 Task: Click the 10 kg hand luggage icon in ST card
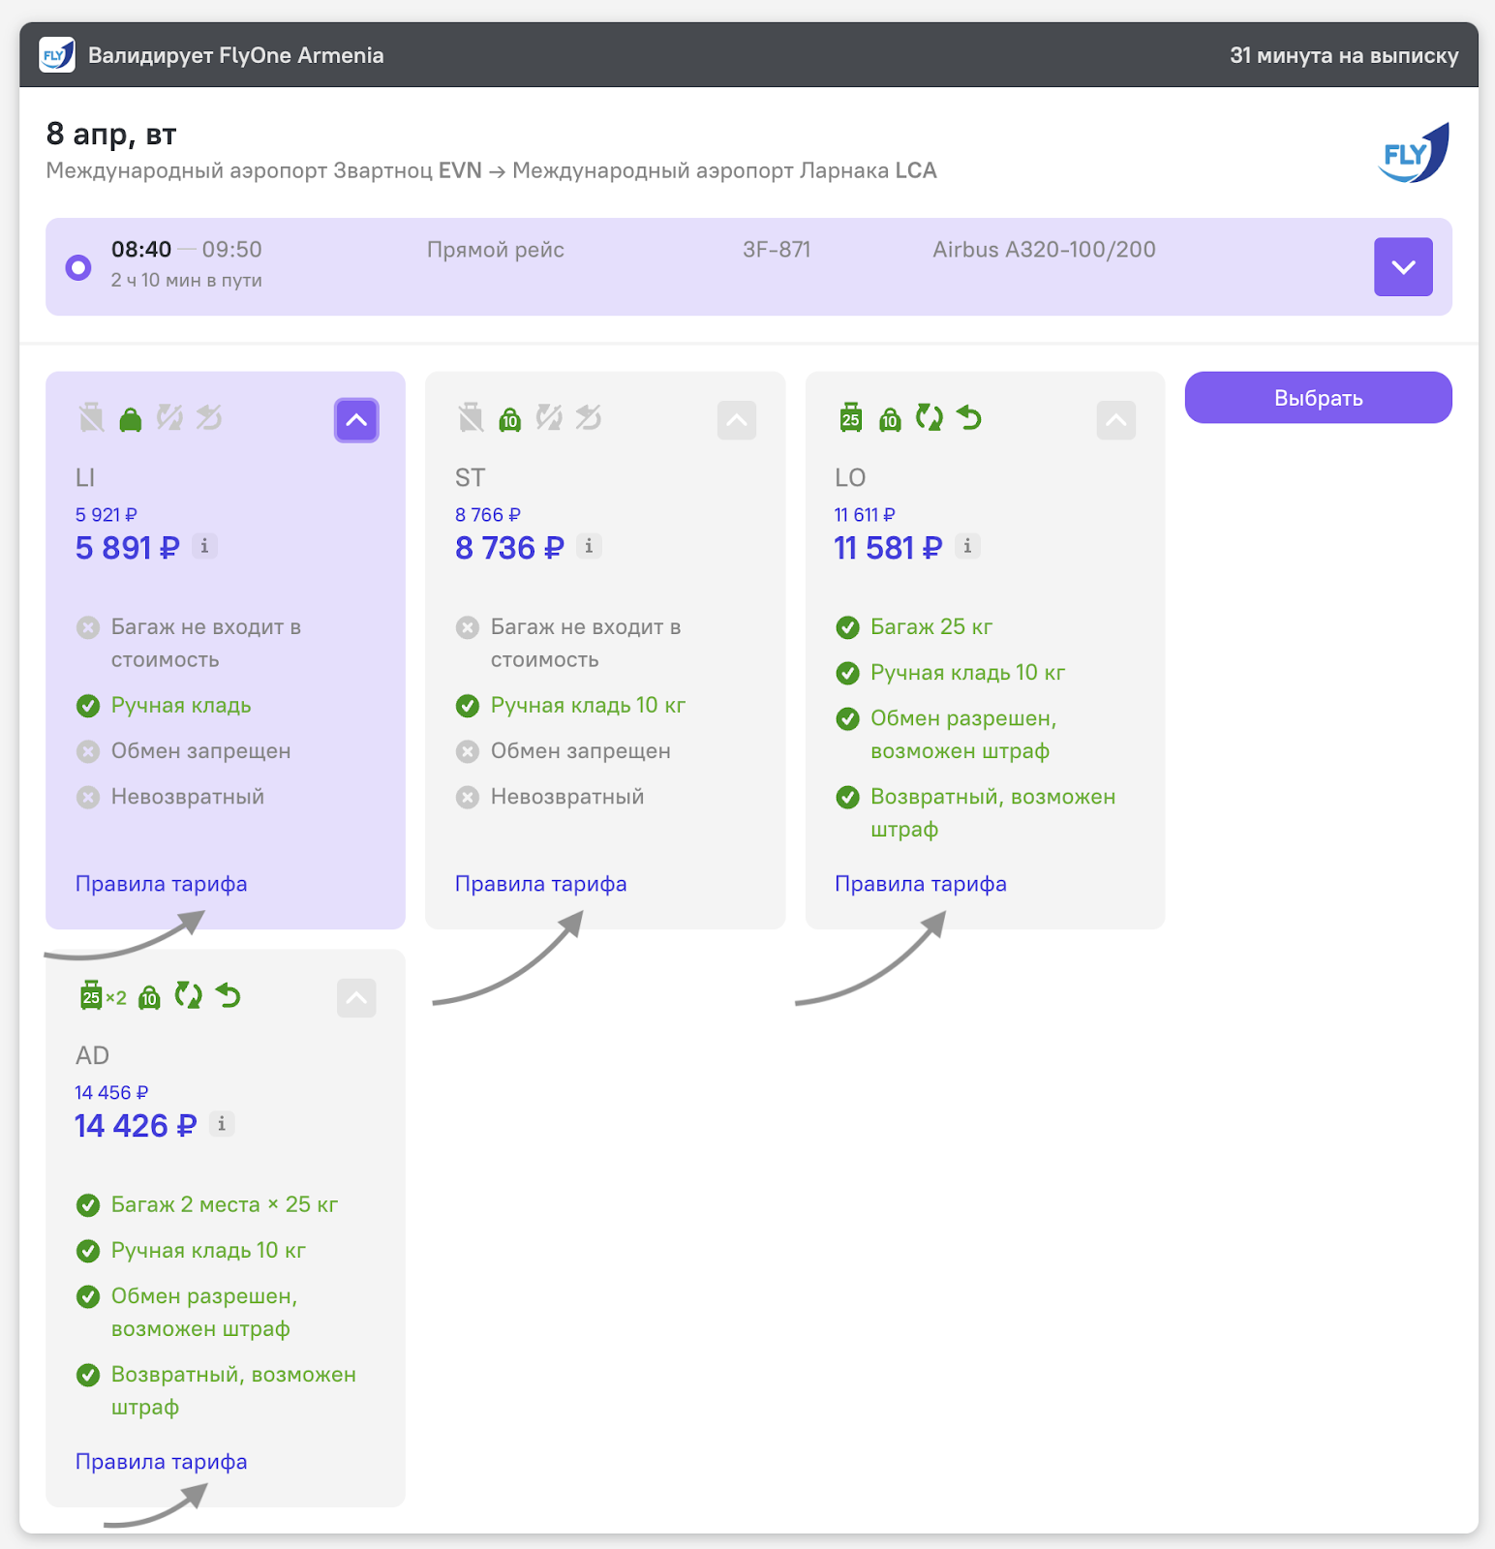coord(510,419)
